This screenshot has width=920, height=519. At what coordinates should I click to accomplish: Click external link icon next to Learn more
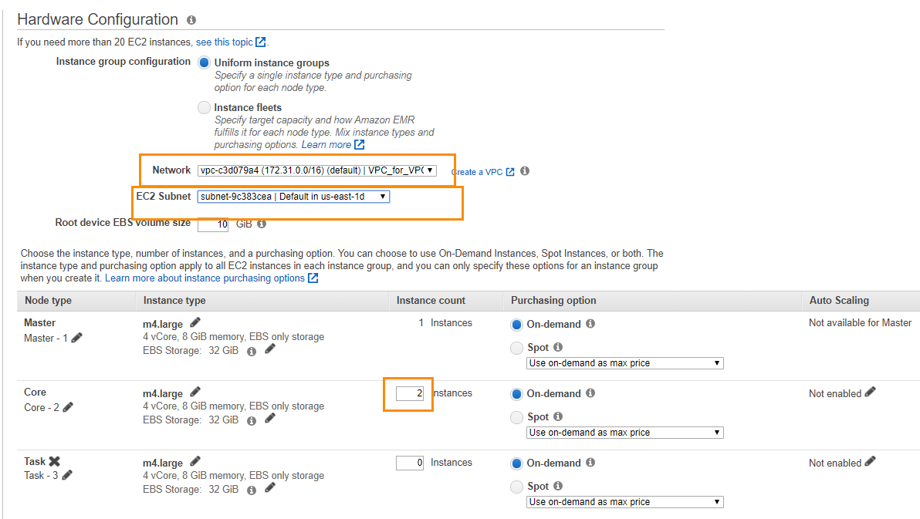point(360,144)
